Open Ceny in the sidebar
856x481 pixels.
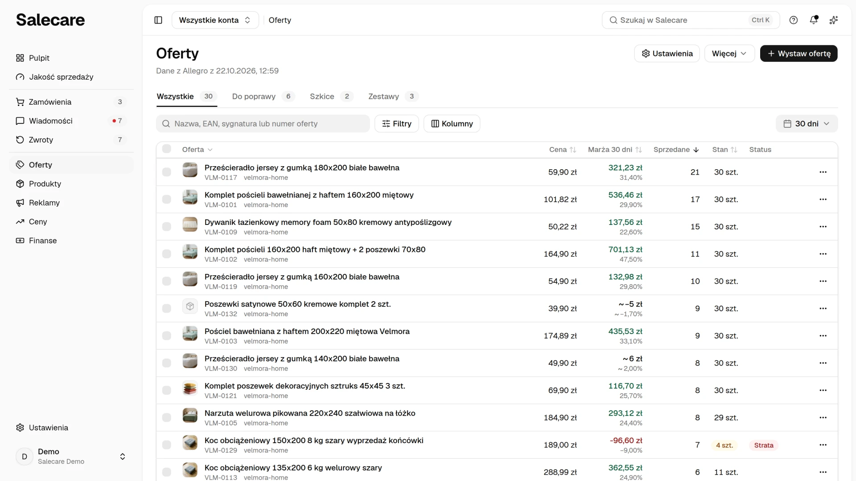point(71,222)
